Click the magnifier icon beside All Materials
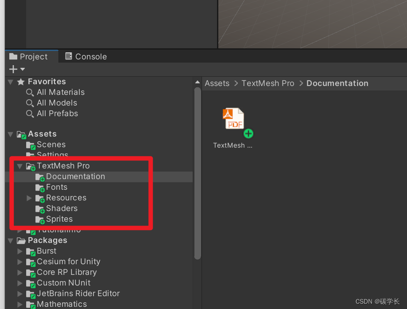Screen dimensions: 407x309 point(30,93)
